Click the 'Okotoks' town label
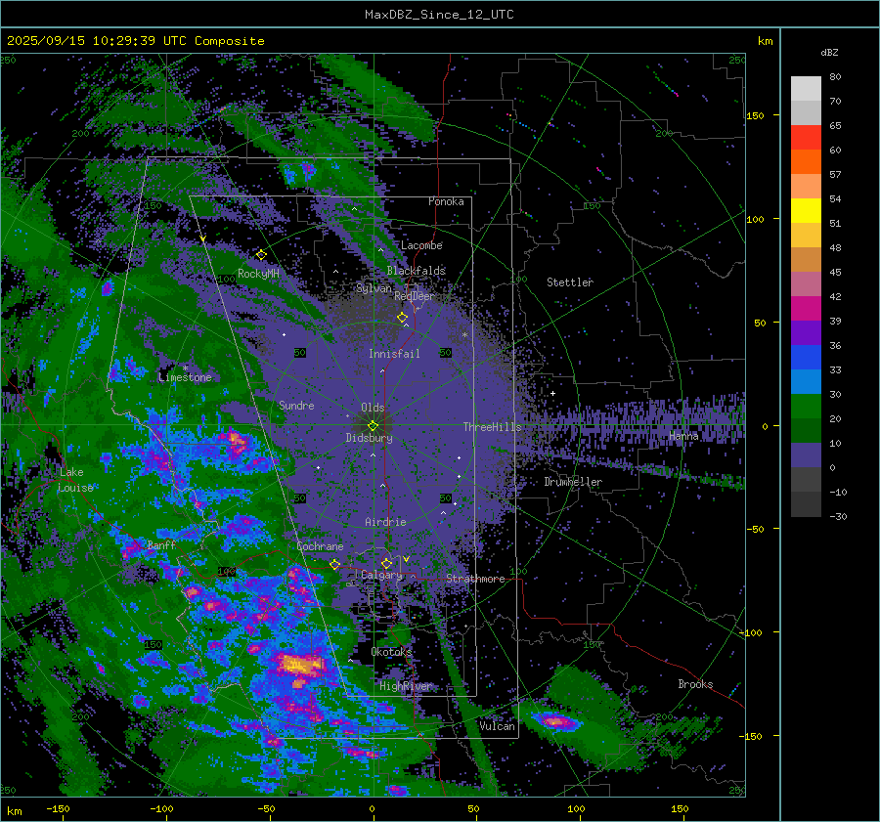Image resolution: width=880 pixels, height=822 pixels. (391, 651)
